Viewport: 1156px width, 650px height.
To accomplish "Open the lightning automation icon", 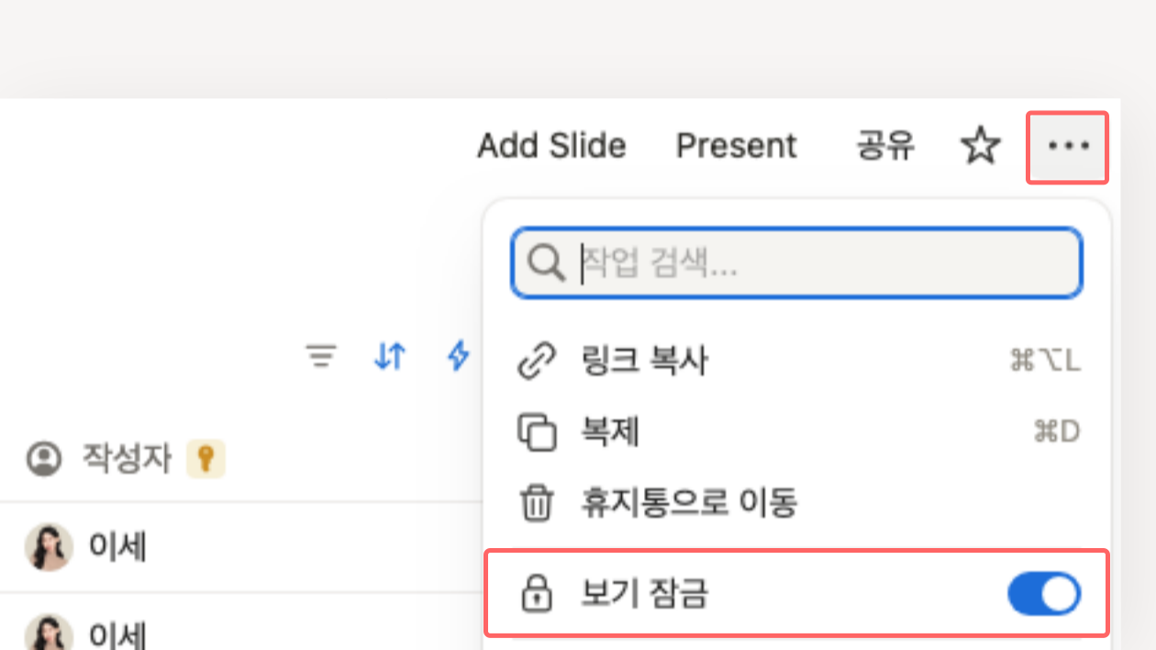I will tap(457, 356).
